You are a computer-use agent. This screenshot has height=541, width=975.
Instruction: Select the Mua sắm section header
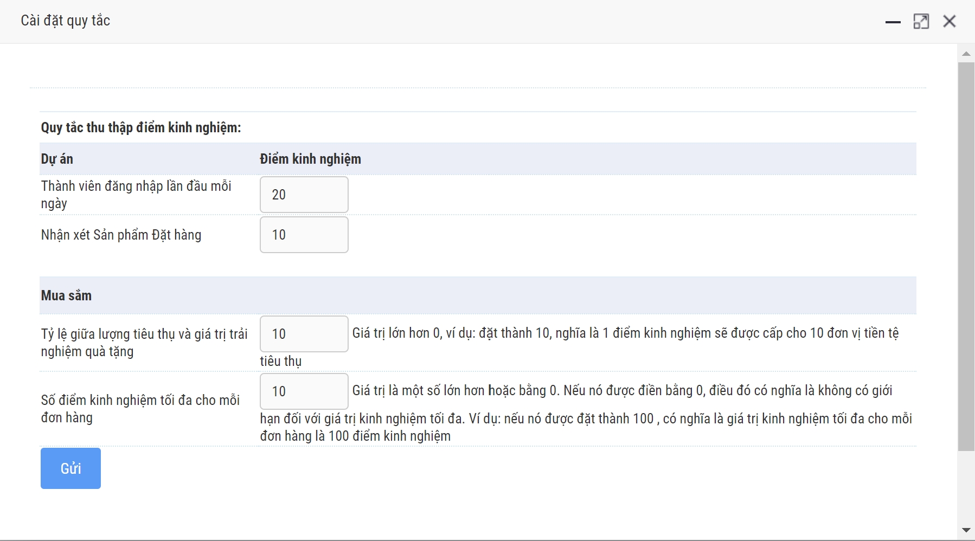pyautogui.click(x=66, y=295)
